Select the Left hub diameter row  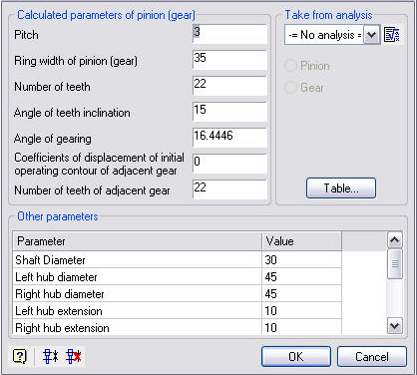tap(178, 276)
